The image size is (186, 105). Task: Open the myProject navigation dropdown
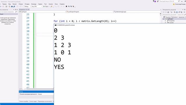tap(42, 12)
